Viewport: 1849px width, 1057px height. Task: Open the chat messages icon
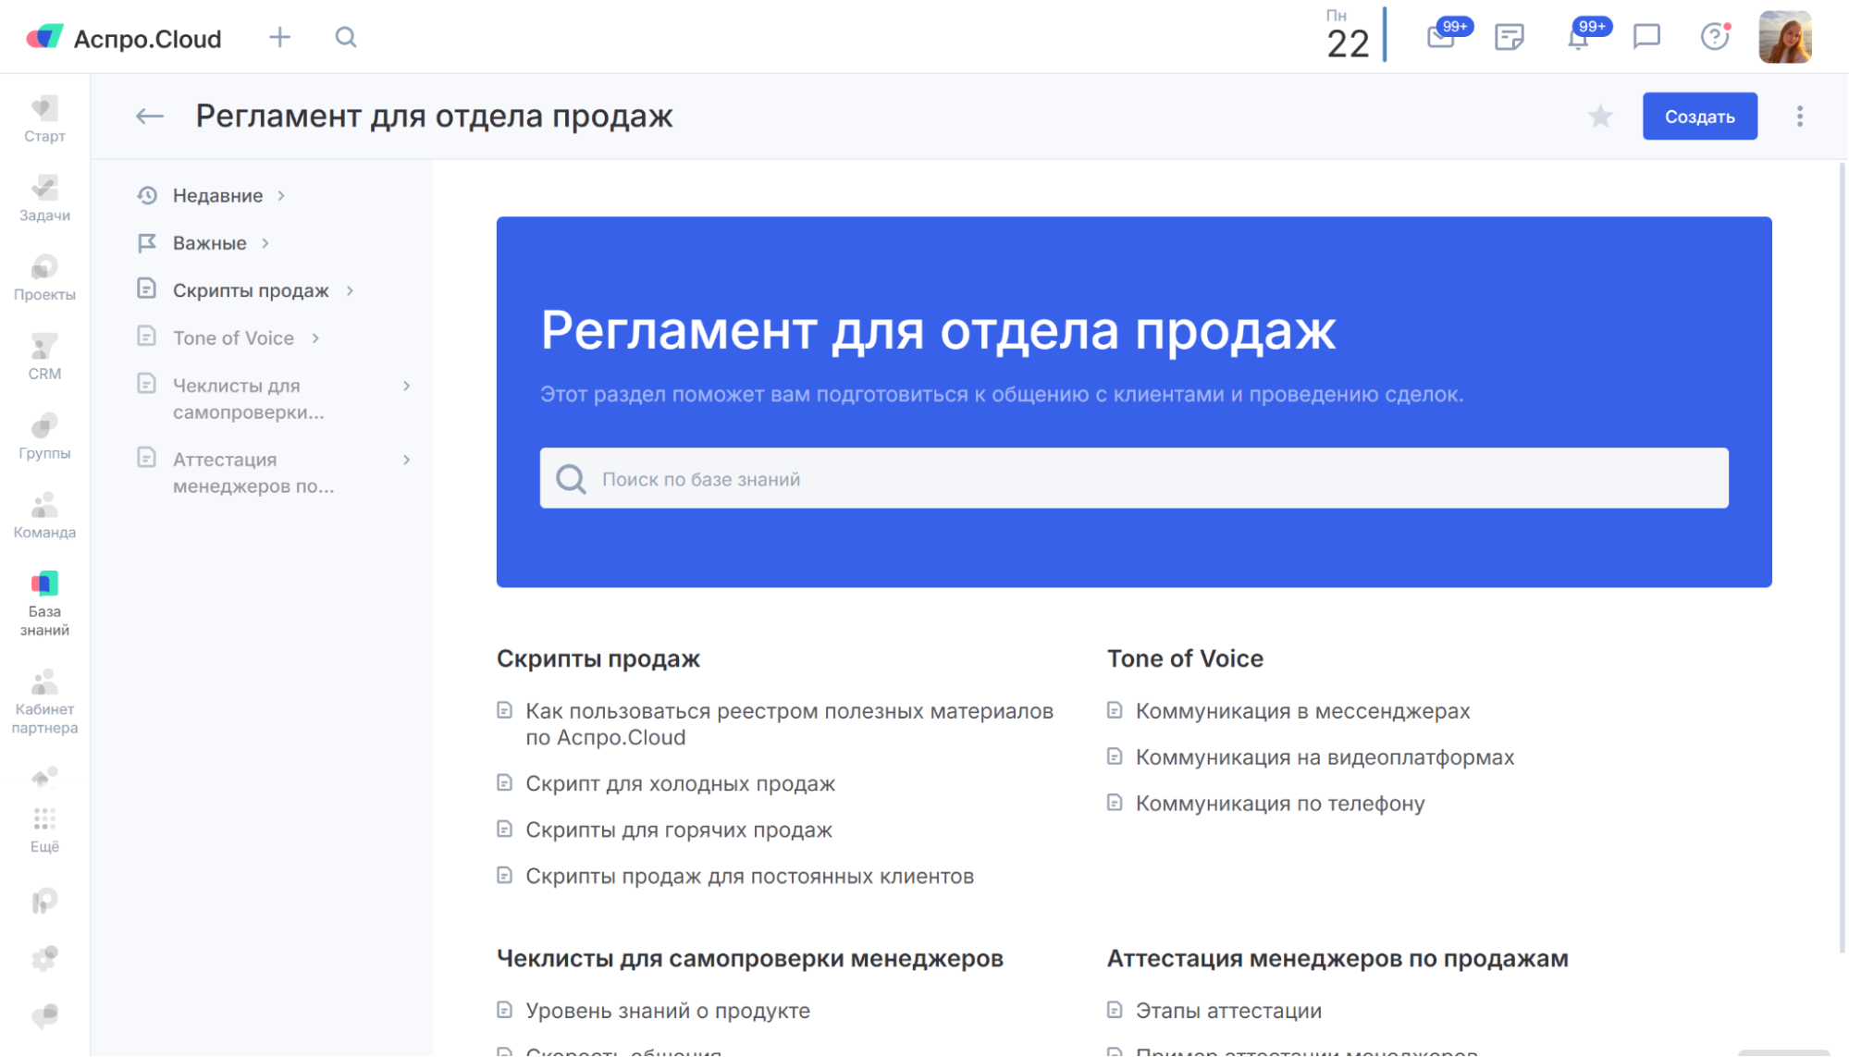(x=1646, y=37)
